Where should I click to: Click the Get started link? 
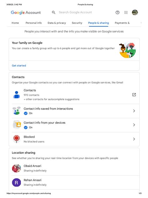[19, 65]
